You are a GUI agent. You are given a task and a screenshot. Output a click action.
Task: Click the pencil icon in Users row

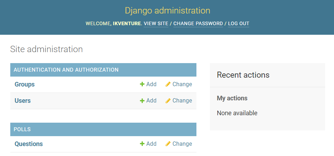click(168, 101)
